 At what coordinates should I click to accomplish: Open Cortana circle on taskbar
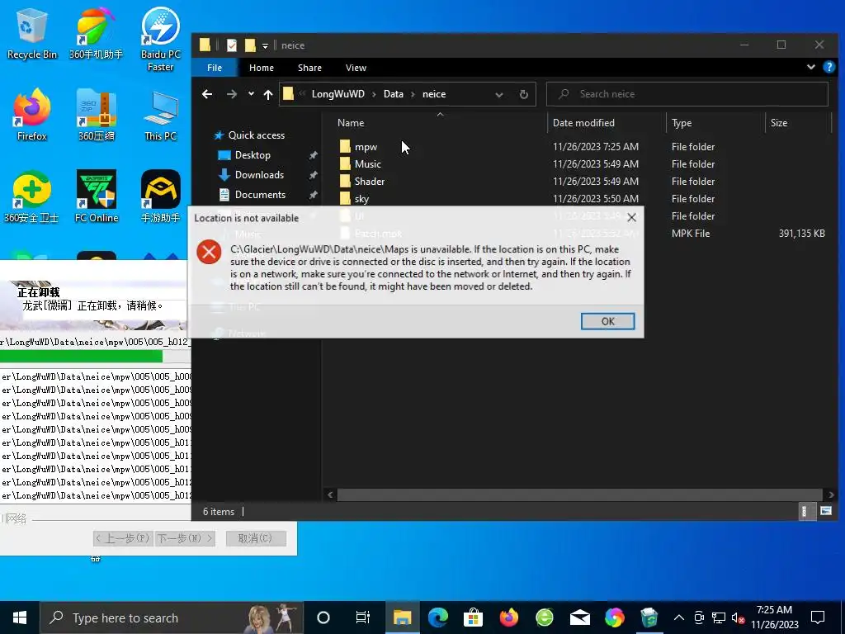coord(323,617)
